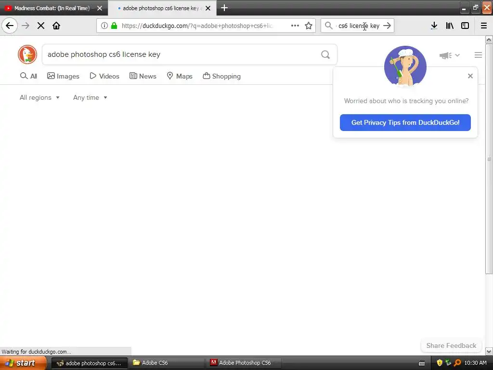Click the on-screen keyboard icon in taskbar
Image resolution: width=493 pixels, height=370 pixels.
click(422, 363)
